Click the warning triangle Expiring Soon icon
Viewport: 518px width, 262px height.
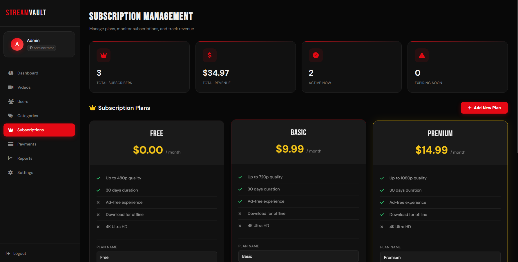point(422,55)
